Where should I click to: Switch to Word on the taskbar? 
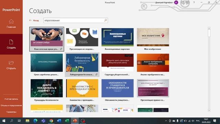point(59,121)
